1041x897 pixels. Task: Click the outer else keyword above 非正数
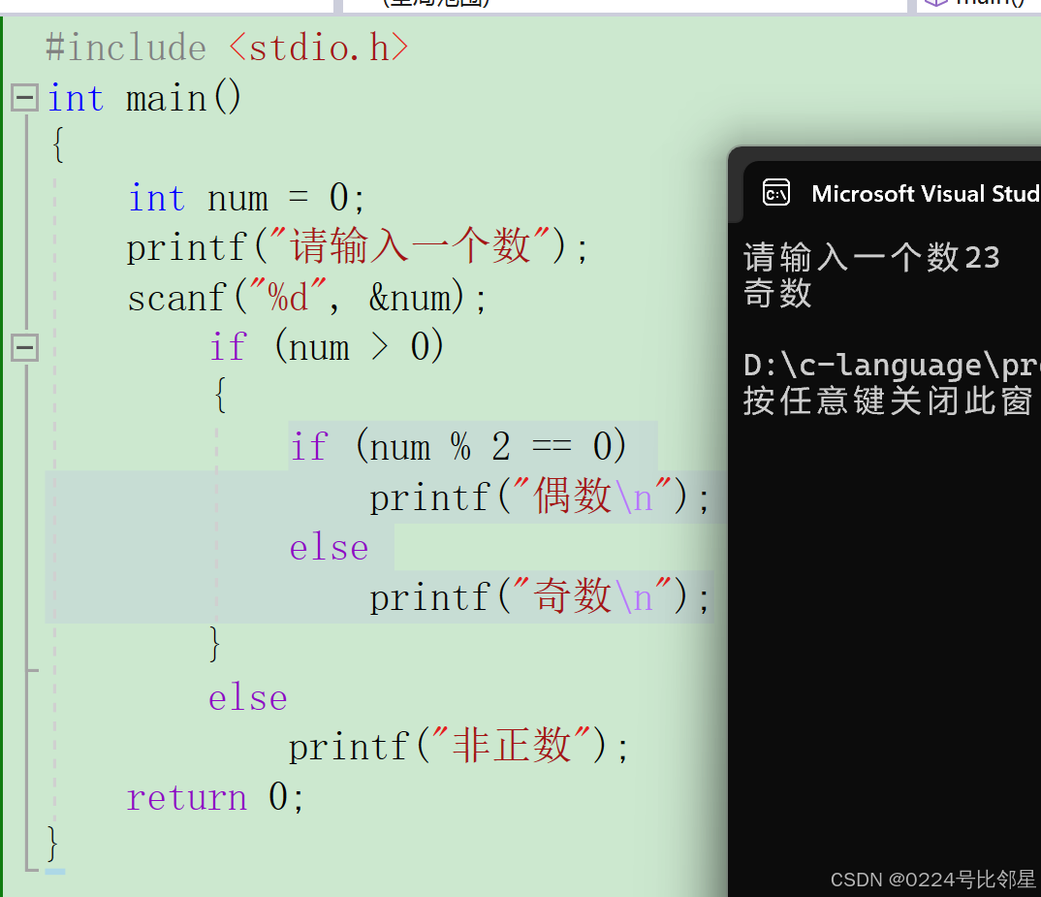(247, 697)
